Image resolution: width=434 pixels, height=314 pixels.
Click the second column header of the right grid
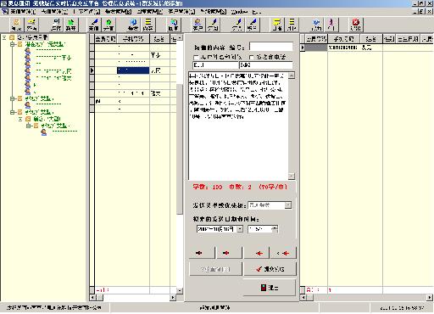(344, 38)
